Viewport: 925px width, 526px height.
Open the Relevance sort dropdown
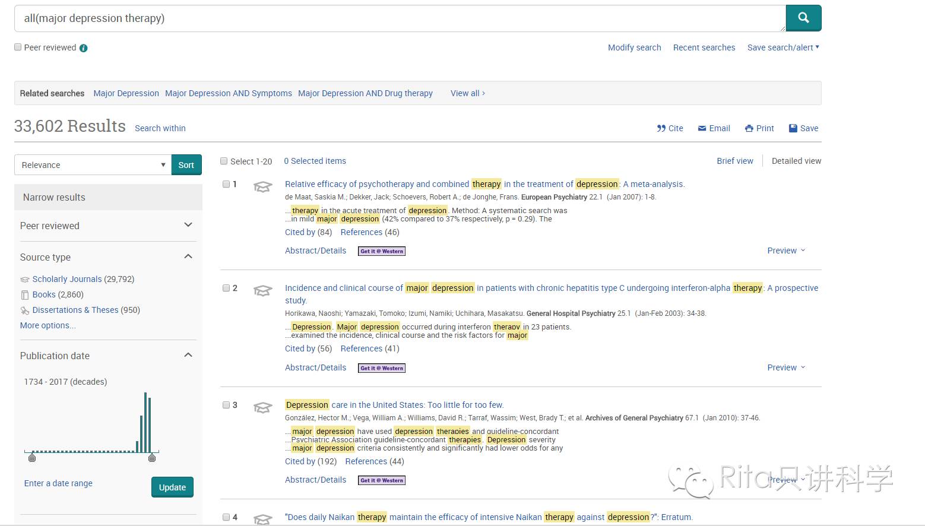[x=93, y=165]
